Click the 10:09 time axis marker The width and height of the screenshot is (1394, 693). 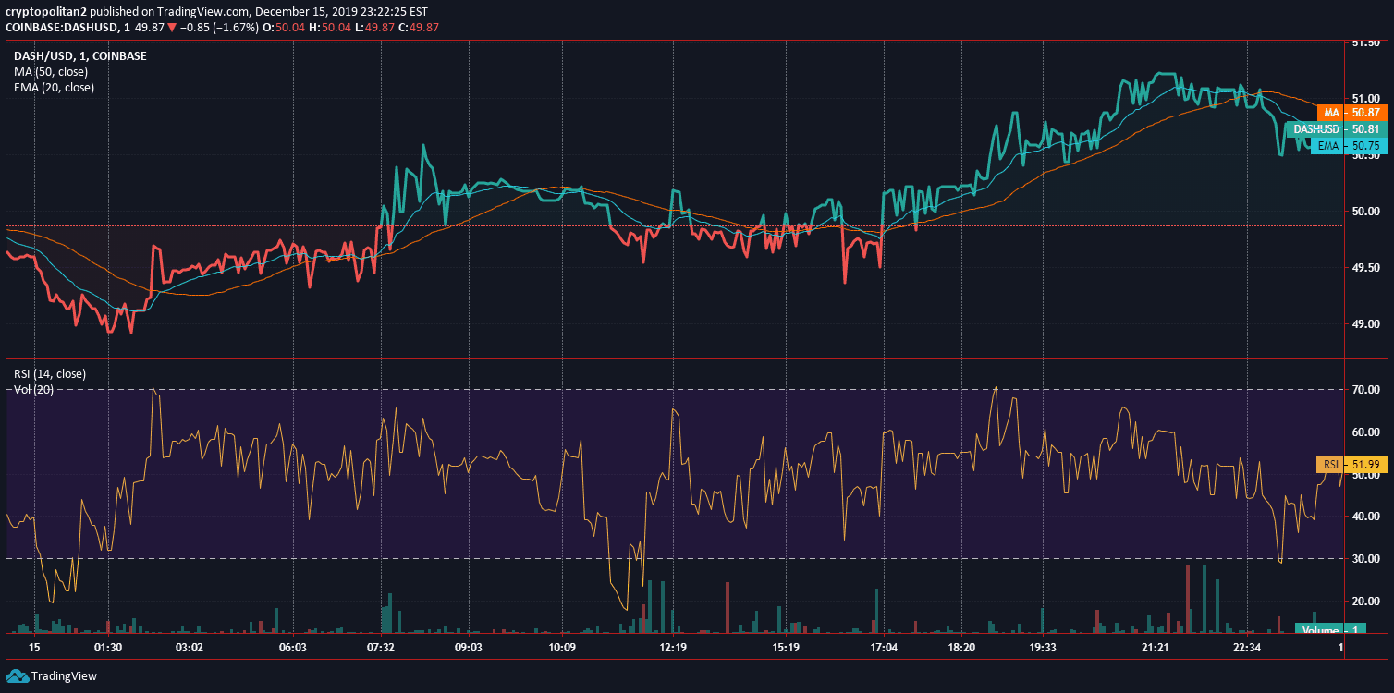coord(562,648)
